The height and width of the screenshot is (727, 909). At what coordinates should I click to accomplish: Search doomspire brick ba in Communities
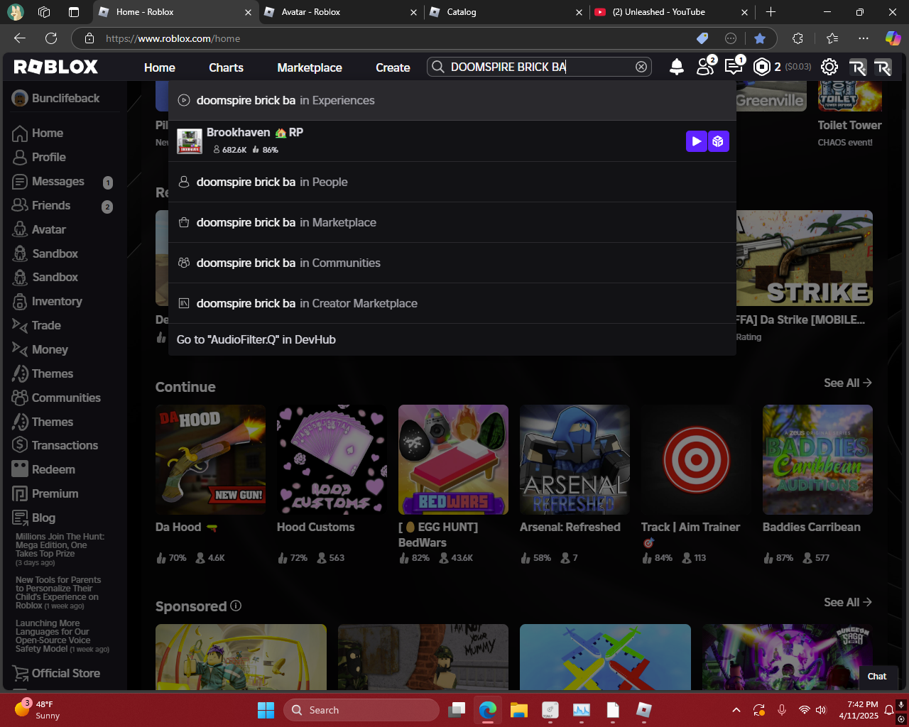452,263
